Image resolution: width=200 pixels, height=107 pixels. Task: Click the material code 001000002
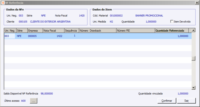[116, 16]
